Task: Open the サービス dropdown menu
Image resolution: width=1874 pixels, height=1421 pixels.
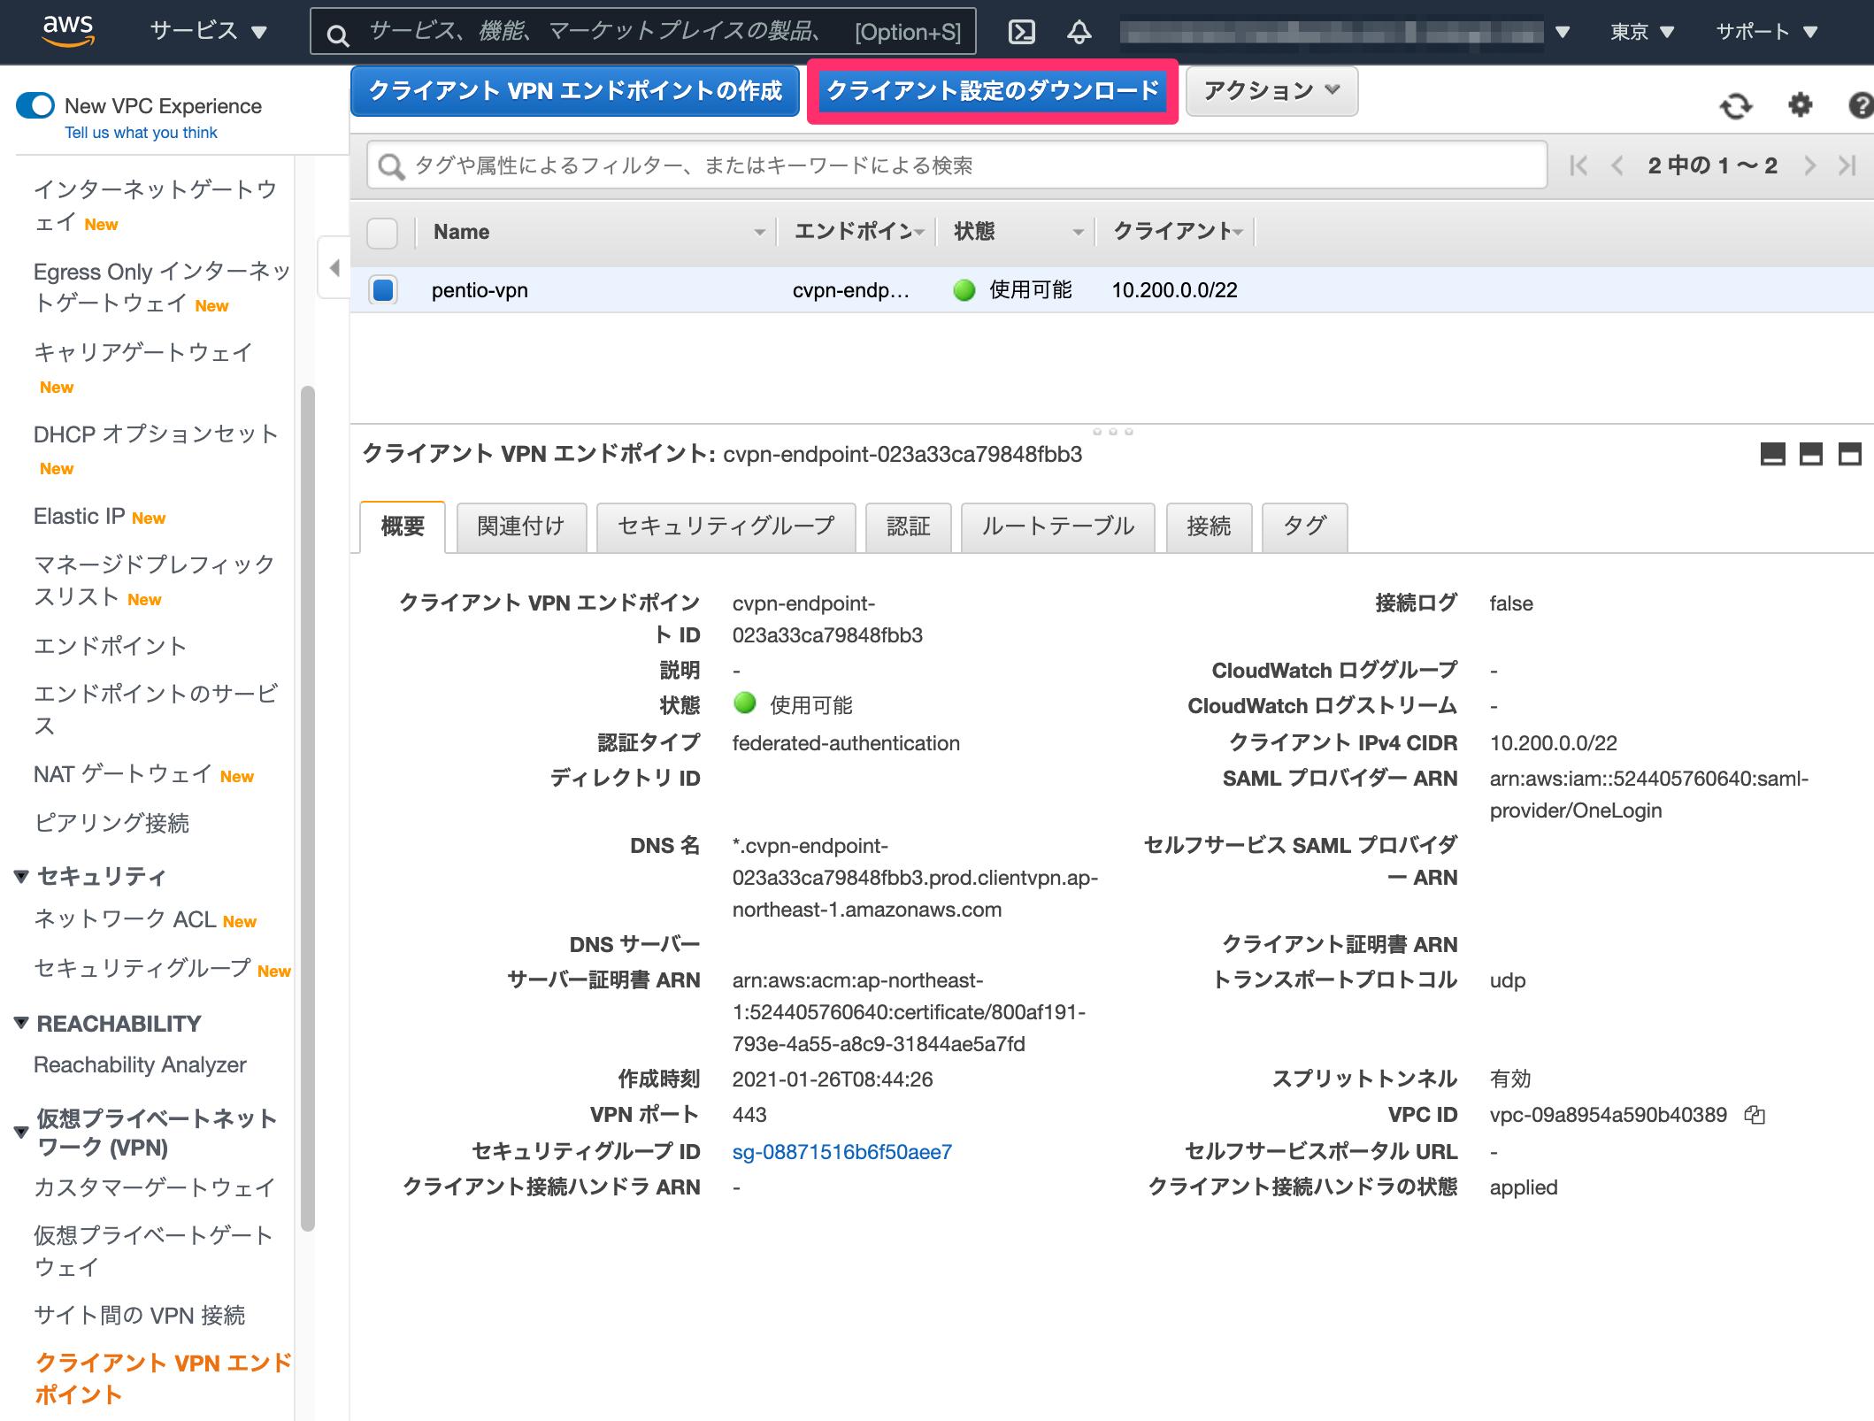Action: pyautogui.click(x=208, y=32)
